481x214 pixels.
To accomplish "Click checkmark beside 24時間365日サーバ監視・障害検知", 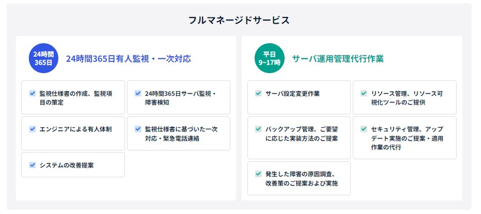I will [138, 93].
